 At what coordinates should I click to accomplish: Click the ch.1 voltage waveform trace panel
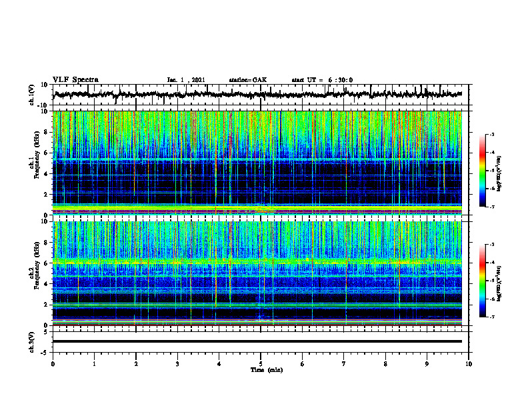[x=260, y=95]
